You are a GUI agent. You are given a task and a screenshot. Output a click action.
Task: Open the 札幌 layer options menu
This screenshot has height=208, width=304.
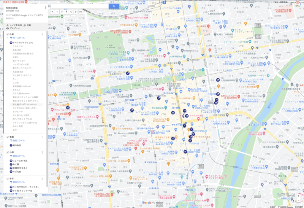[42, 34]
